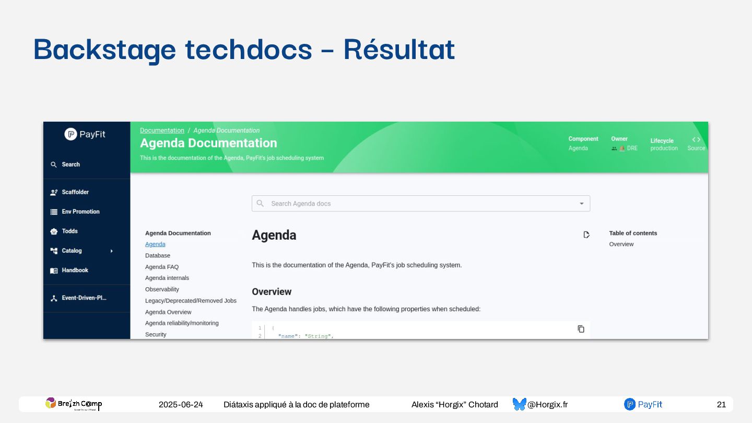The image size is (752, 423).
Task: Open the Legacy/Deprecated/Removed Jobs page
Action: [191, 301]
